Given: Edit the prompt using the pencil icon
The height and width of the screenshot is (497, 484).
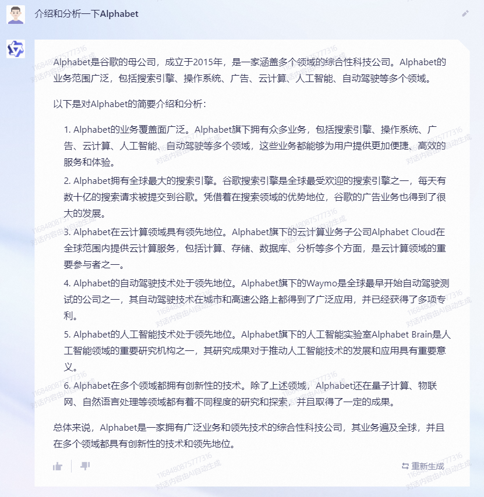Looking at the screenshot, I should pos(465,13).
